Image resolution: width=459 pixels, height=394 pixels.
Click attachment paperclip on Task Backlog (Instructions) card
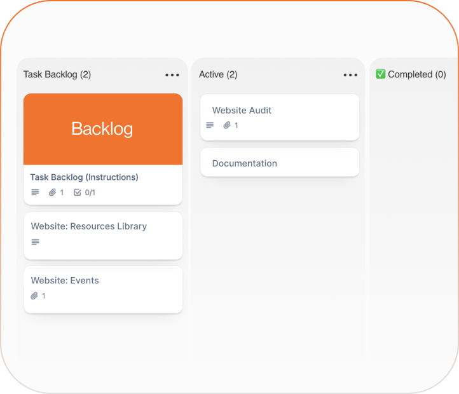(x=53, y=193)
